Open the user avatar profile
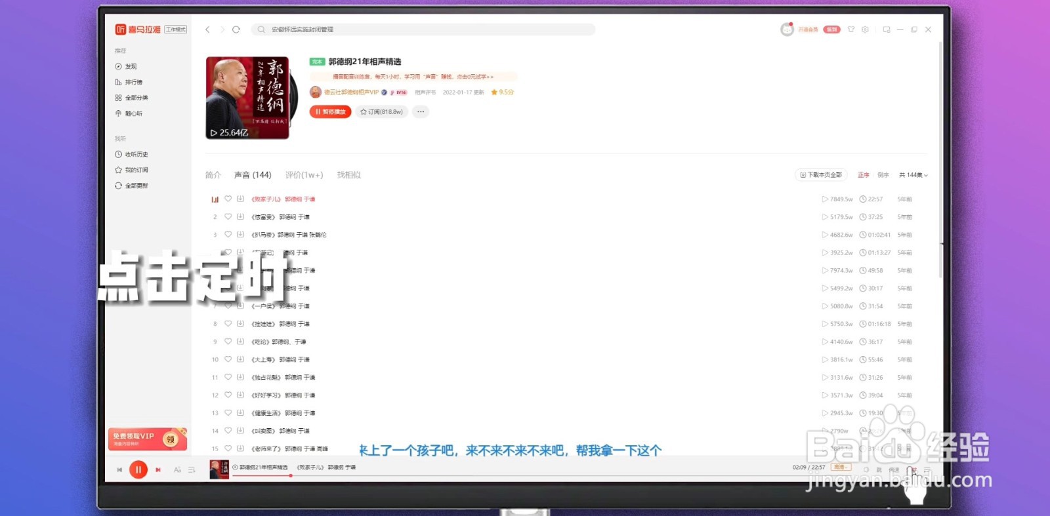The width and height of the screenshot is (1050, 516). (x=787, y=30)
